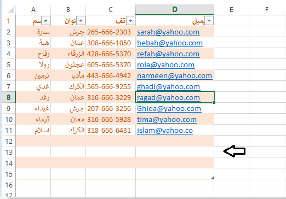Select phone cell 316-666-5928
The image size is (286, 199).
(x=111, y=120)
